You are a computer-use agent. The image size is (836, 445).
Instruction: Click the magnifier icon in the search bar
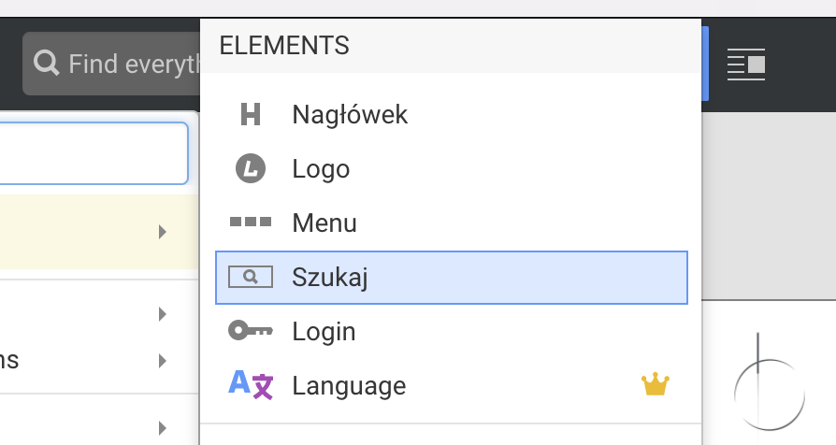(47, 64)
